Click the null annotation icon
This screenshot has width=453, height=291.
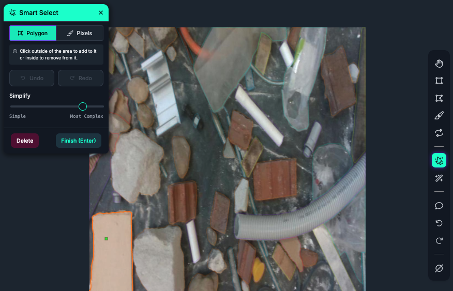[439, 268]
